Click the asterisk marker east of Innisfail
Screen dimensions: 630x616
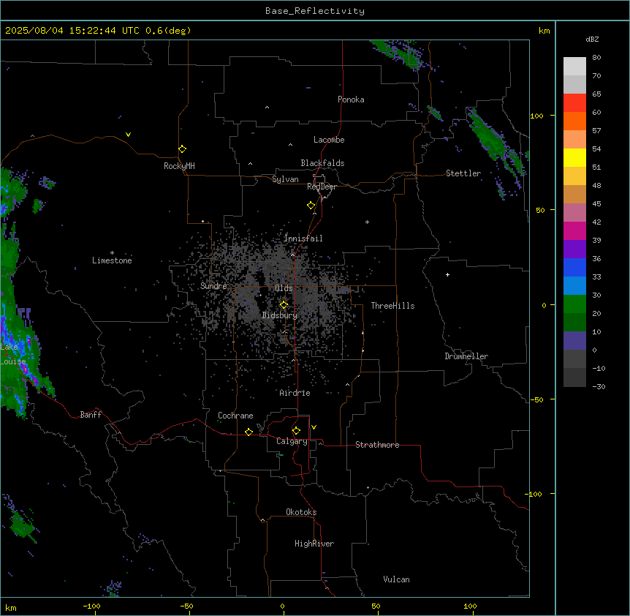pyautogui.click(x=367, y=222)
